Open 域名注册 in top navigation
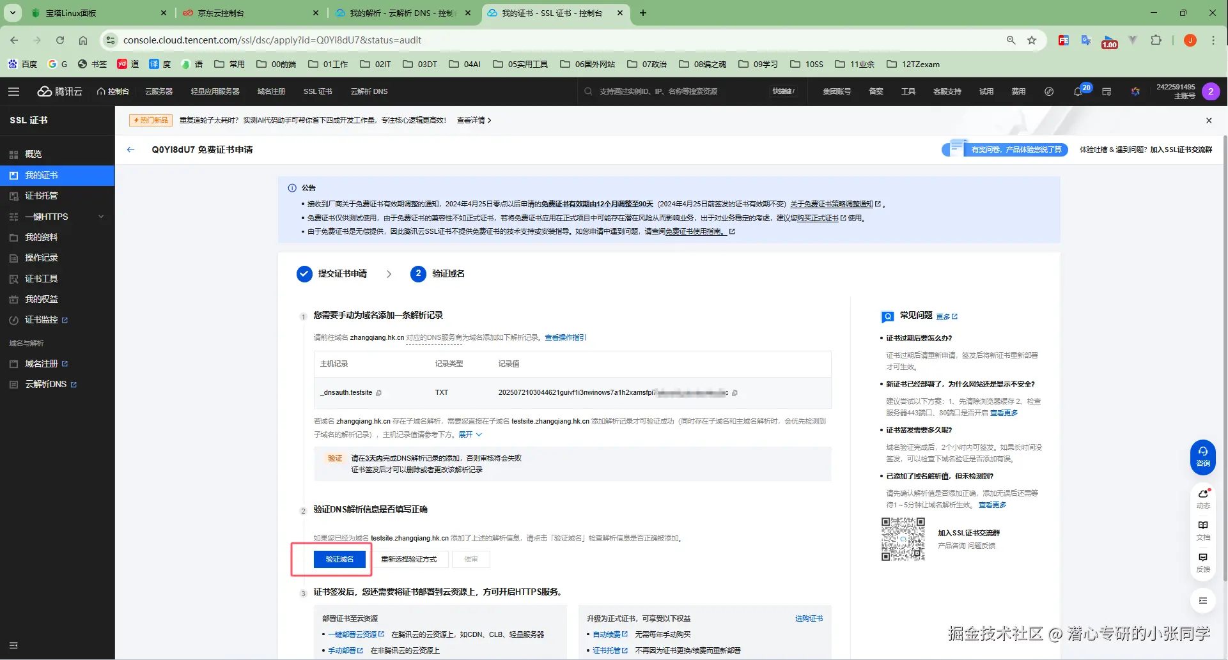The image size is (1228, 660). coord(271,91)
